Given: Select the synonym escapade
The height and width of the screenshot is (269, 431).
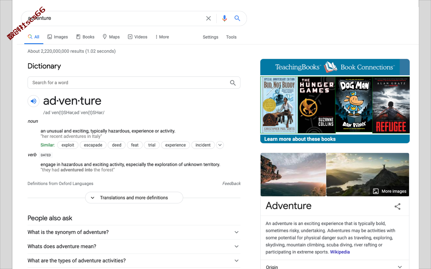Looking at the screenshot, I should click(x=93, y=145).
